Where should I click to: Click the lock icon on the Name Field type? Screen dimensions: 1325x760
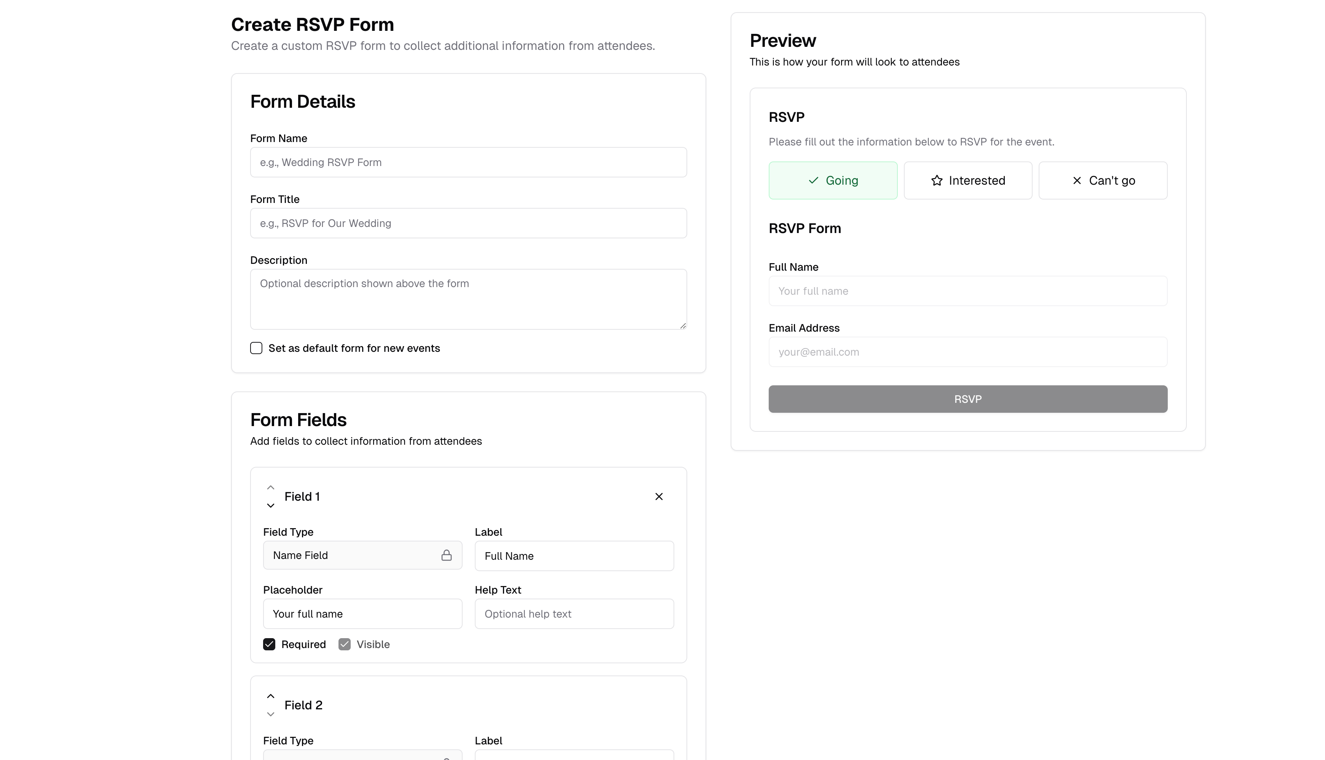coord(447,556)
